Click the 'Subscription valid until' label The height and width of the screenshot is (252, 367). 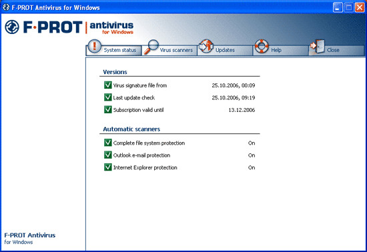pos(138,110)
